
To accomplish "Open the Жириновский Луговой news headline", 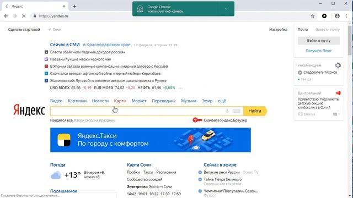I will 108,81.
